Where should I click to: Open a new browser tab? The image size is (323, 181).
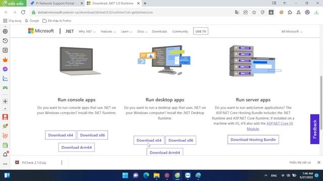145,4
